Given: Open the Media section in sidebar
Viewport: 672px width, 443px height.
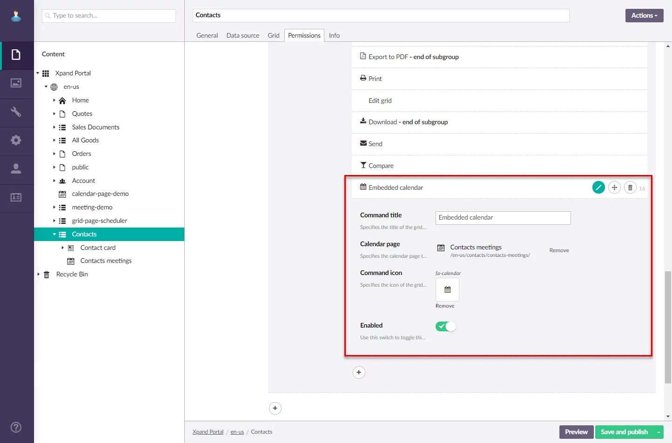Looking at the screenshot, I should point(16,83).
